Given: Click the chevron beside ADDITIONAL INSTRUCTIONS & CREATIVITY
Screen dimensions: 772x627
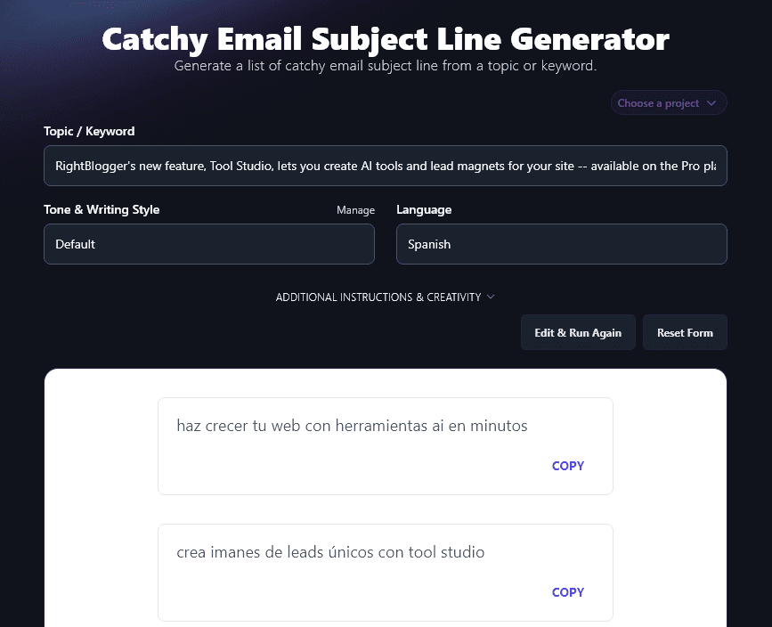Looking at the screenshot, I should click(491, 297).
